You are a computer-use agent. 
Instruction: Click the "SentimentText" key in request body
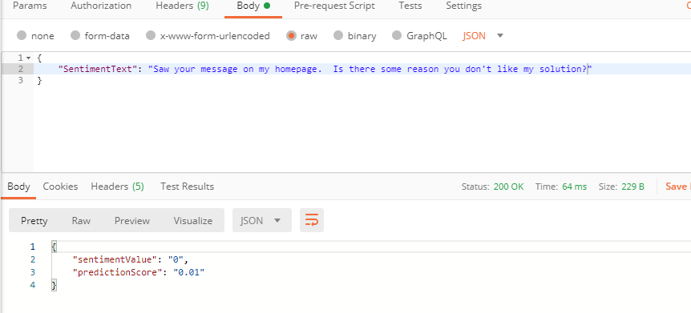98,69
